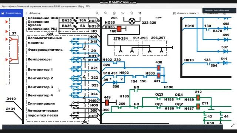Click the 'Э131' wire label

point(11,109)
